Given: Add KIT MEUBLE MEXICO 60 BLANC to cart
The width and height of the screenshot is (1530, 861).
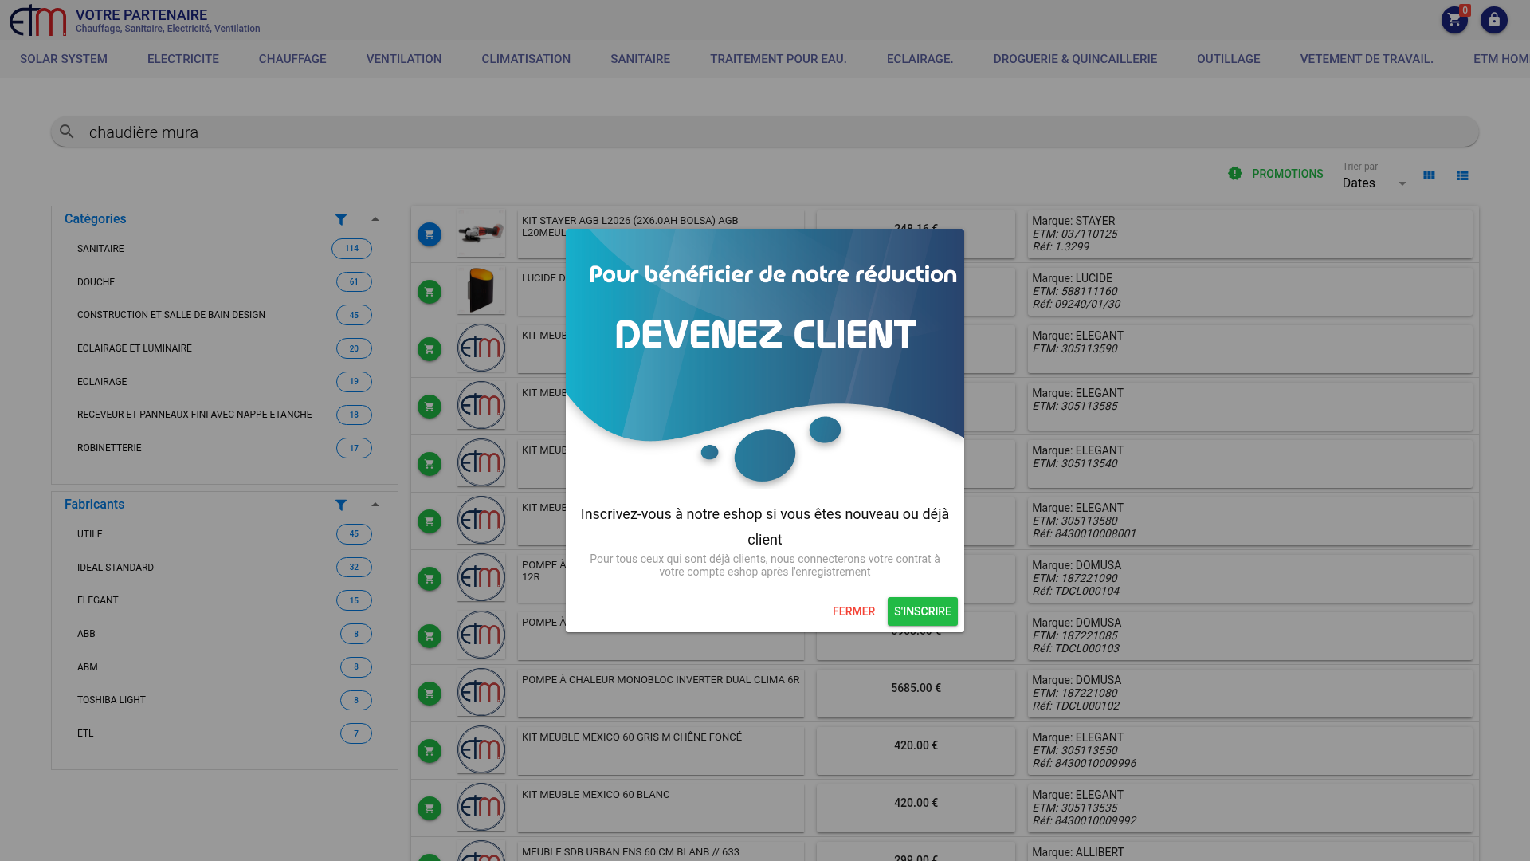Looking at the screenshot, I should (430, 808).
